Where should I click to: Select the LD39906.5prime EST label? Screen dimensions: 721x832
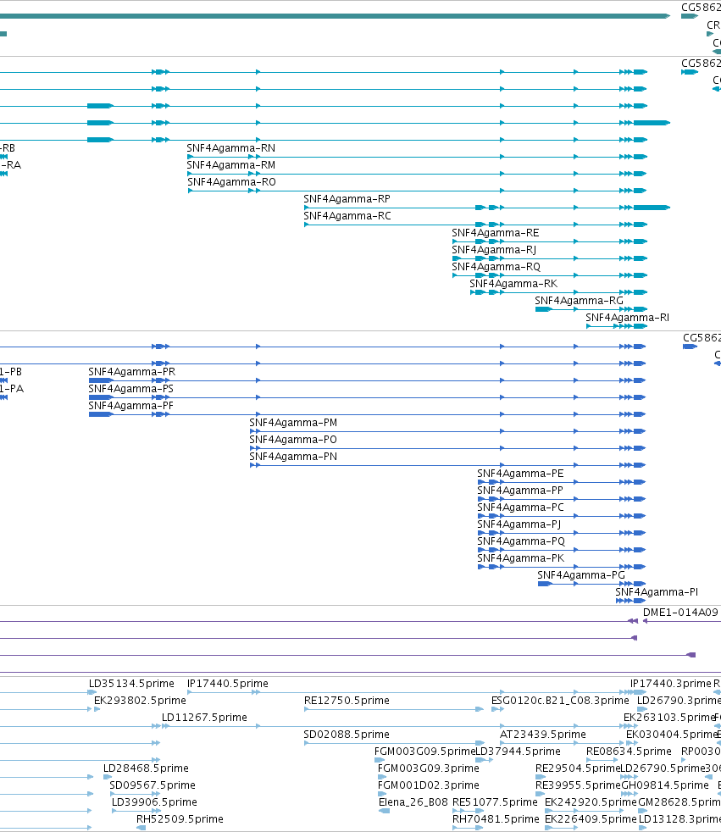point(154,803)
